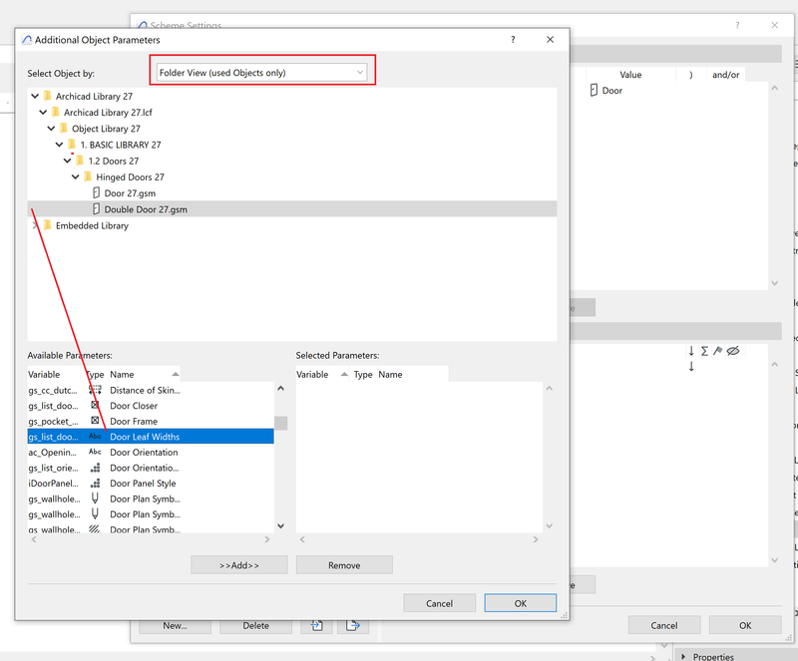Viewport: 798px width, 661px height.
Task: Expand the Embedded Library folder
Action: (35, 225)
